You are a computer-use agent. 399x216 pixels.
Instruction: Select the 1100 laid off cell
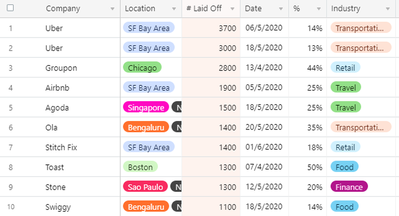[x=211, y=206]
